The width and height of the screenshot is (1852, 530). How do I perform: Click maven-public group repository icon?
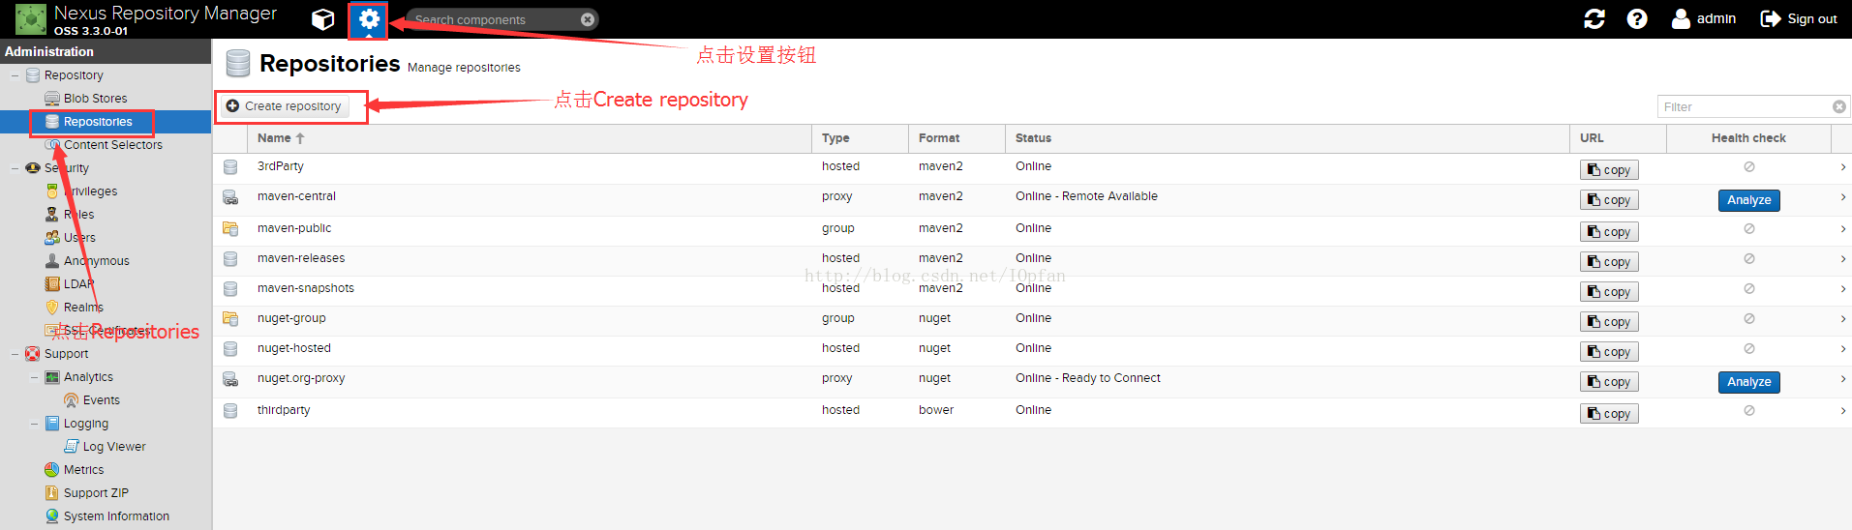pyautogui.click(x=230, y=229)
